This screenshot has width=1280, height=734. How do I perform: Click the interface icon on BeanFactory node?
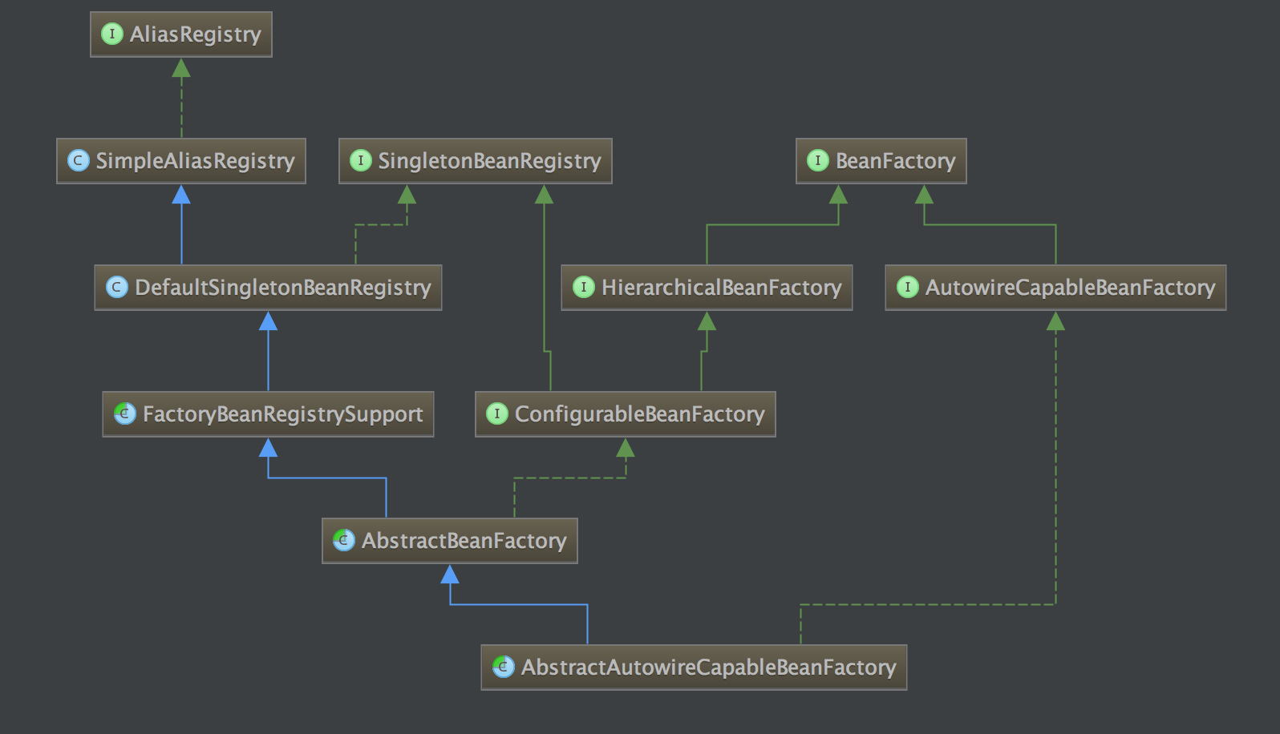[817, 160]
